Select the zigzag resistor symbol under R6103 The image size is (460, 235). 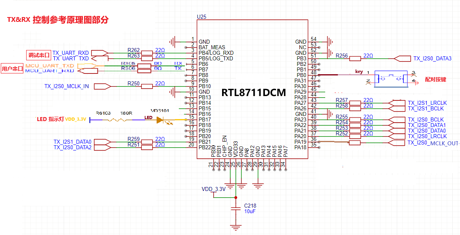[x=117, y=120]
